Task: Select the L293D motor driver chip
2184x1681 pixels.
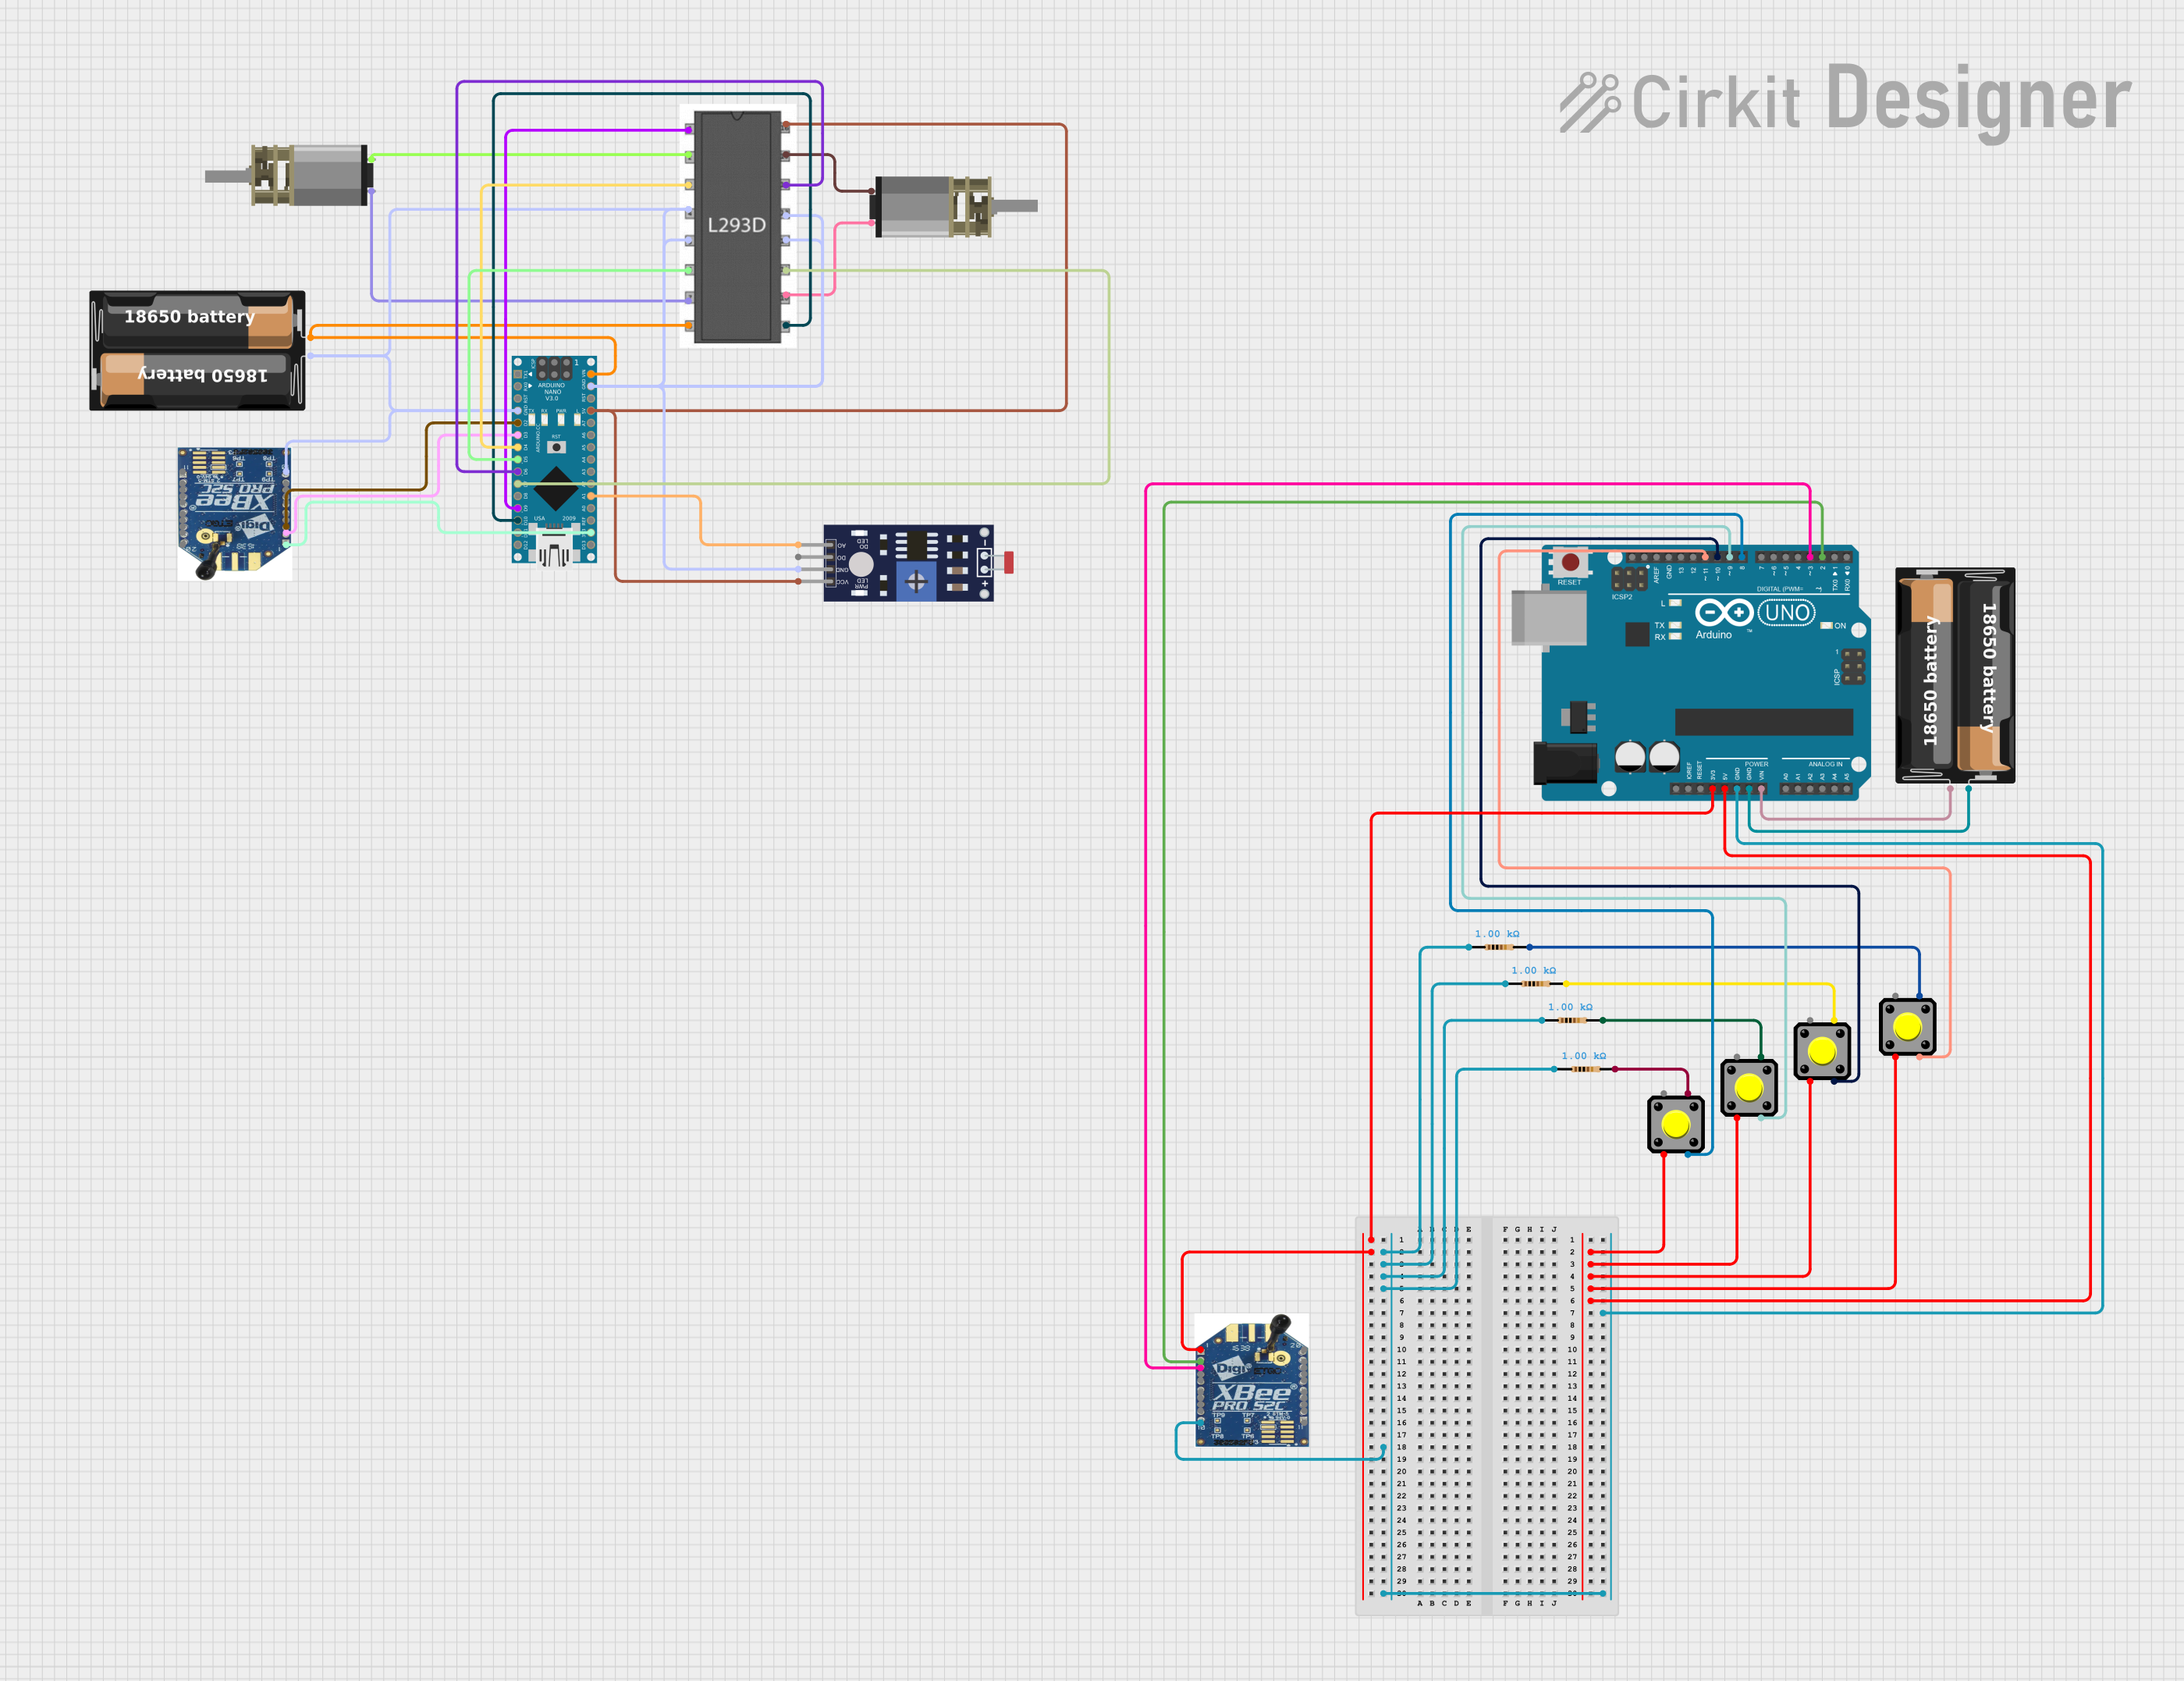Action: 738,226
